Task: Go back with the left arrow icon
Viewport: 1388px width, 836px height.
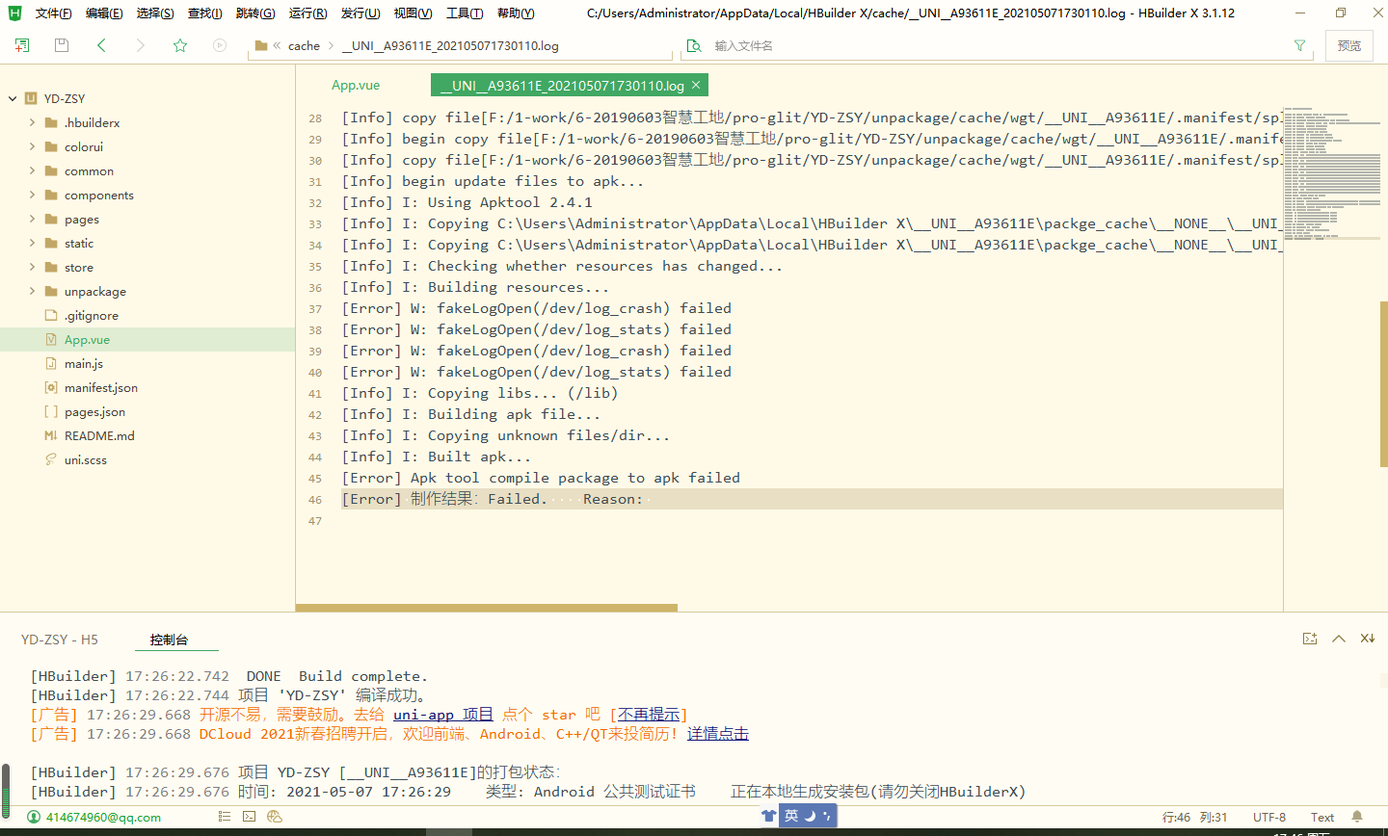Action: coord(101,45)
